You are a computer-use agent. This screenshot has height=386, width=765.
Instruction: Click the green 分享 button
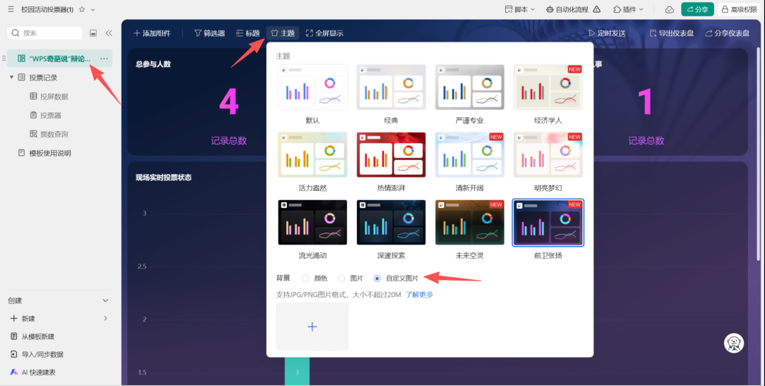point(697,9)
